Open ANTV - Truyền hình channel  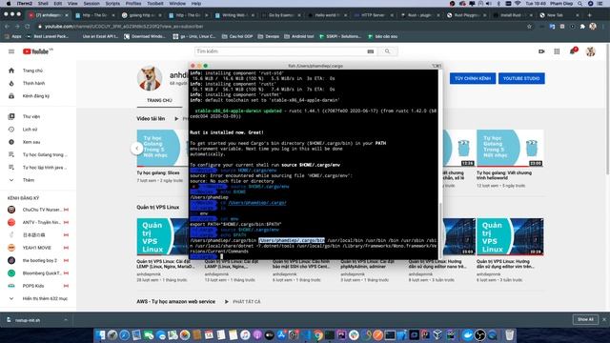(x=42, y=222)
